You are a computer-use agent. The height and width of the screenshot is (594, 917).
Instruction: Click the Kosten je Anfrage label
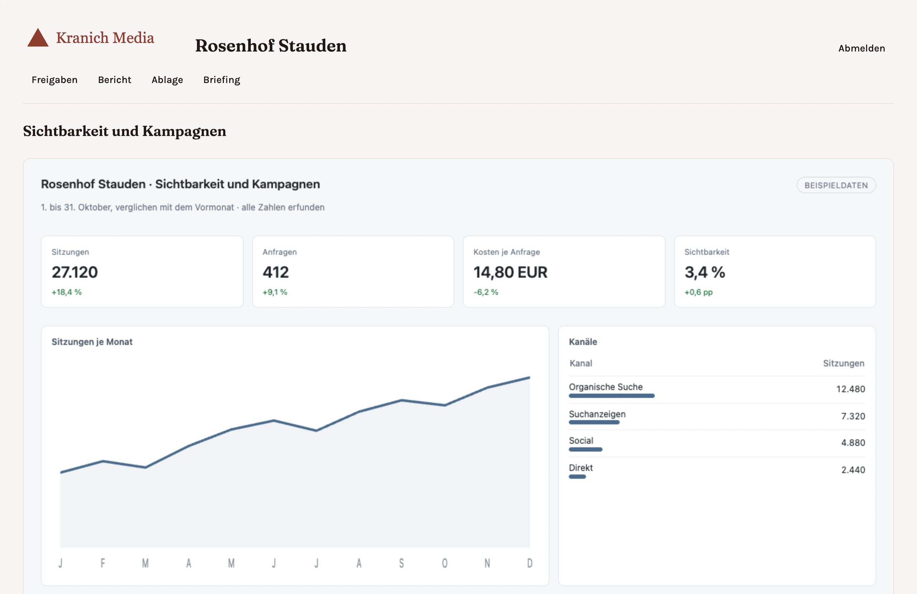pos(506,252)
